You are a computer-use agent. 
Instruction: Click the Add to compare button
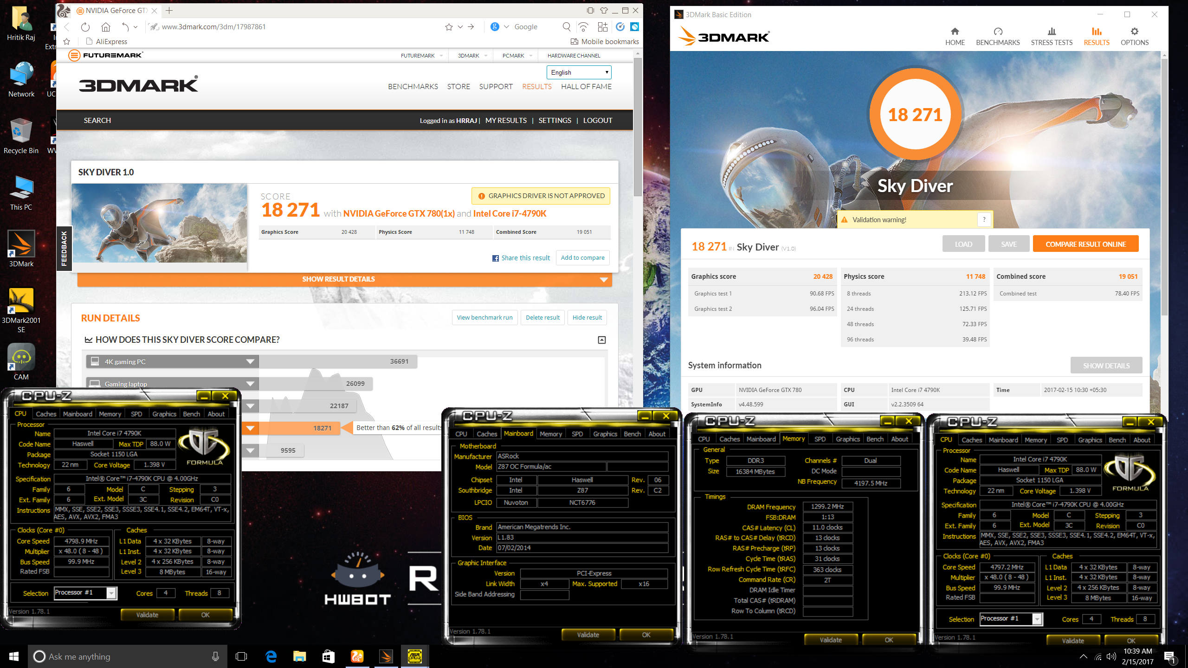(x=582, y=257)
